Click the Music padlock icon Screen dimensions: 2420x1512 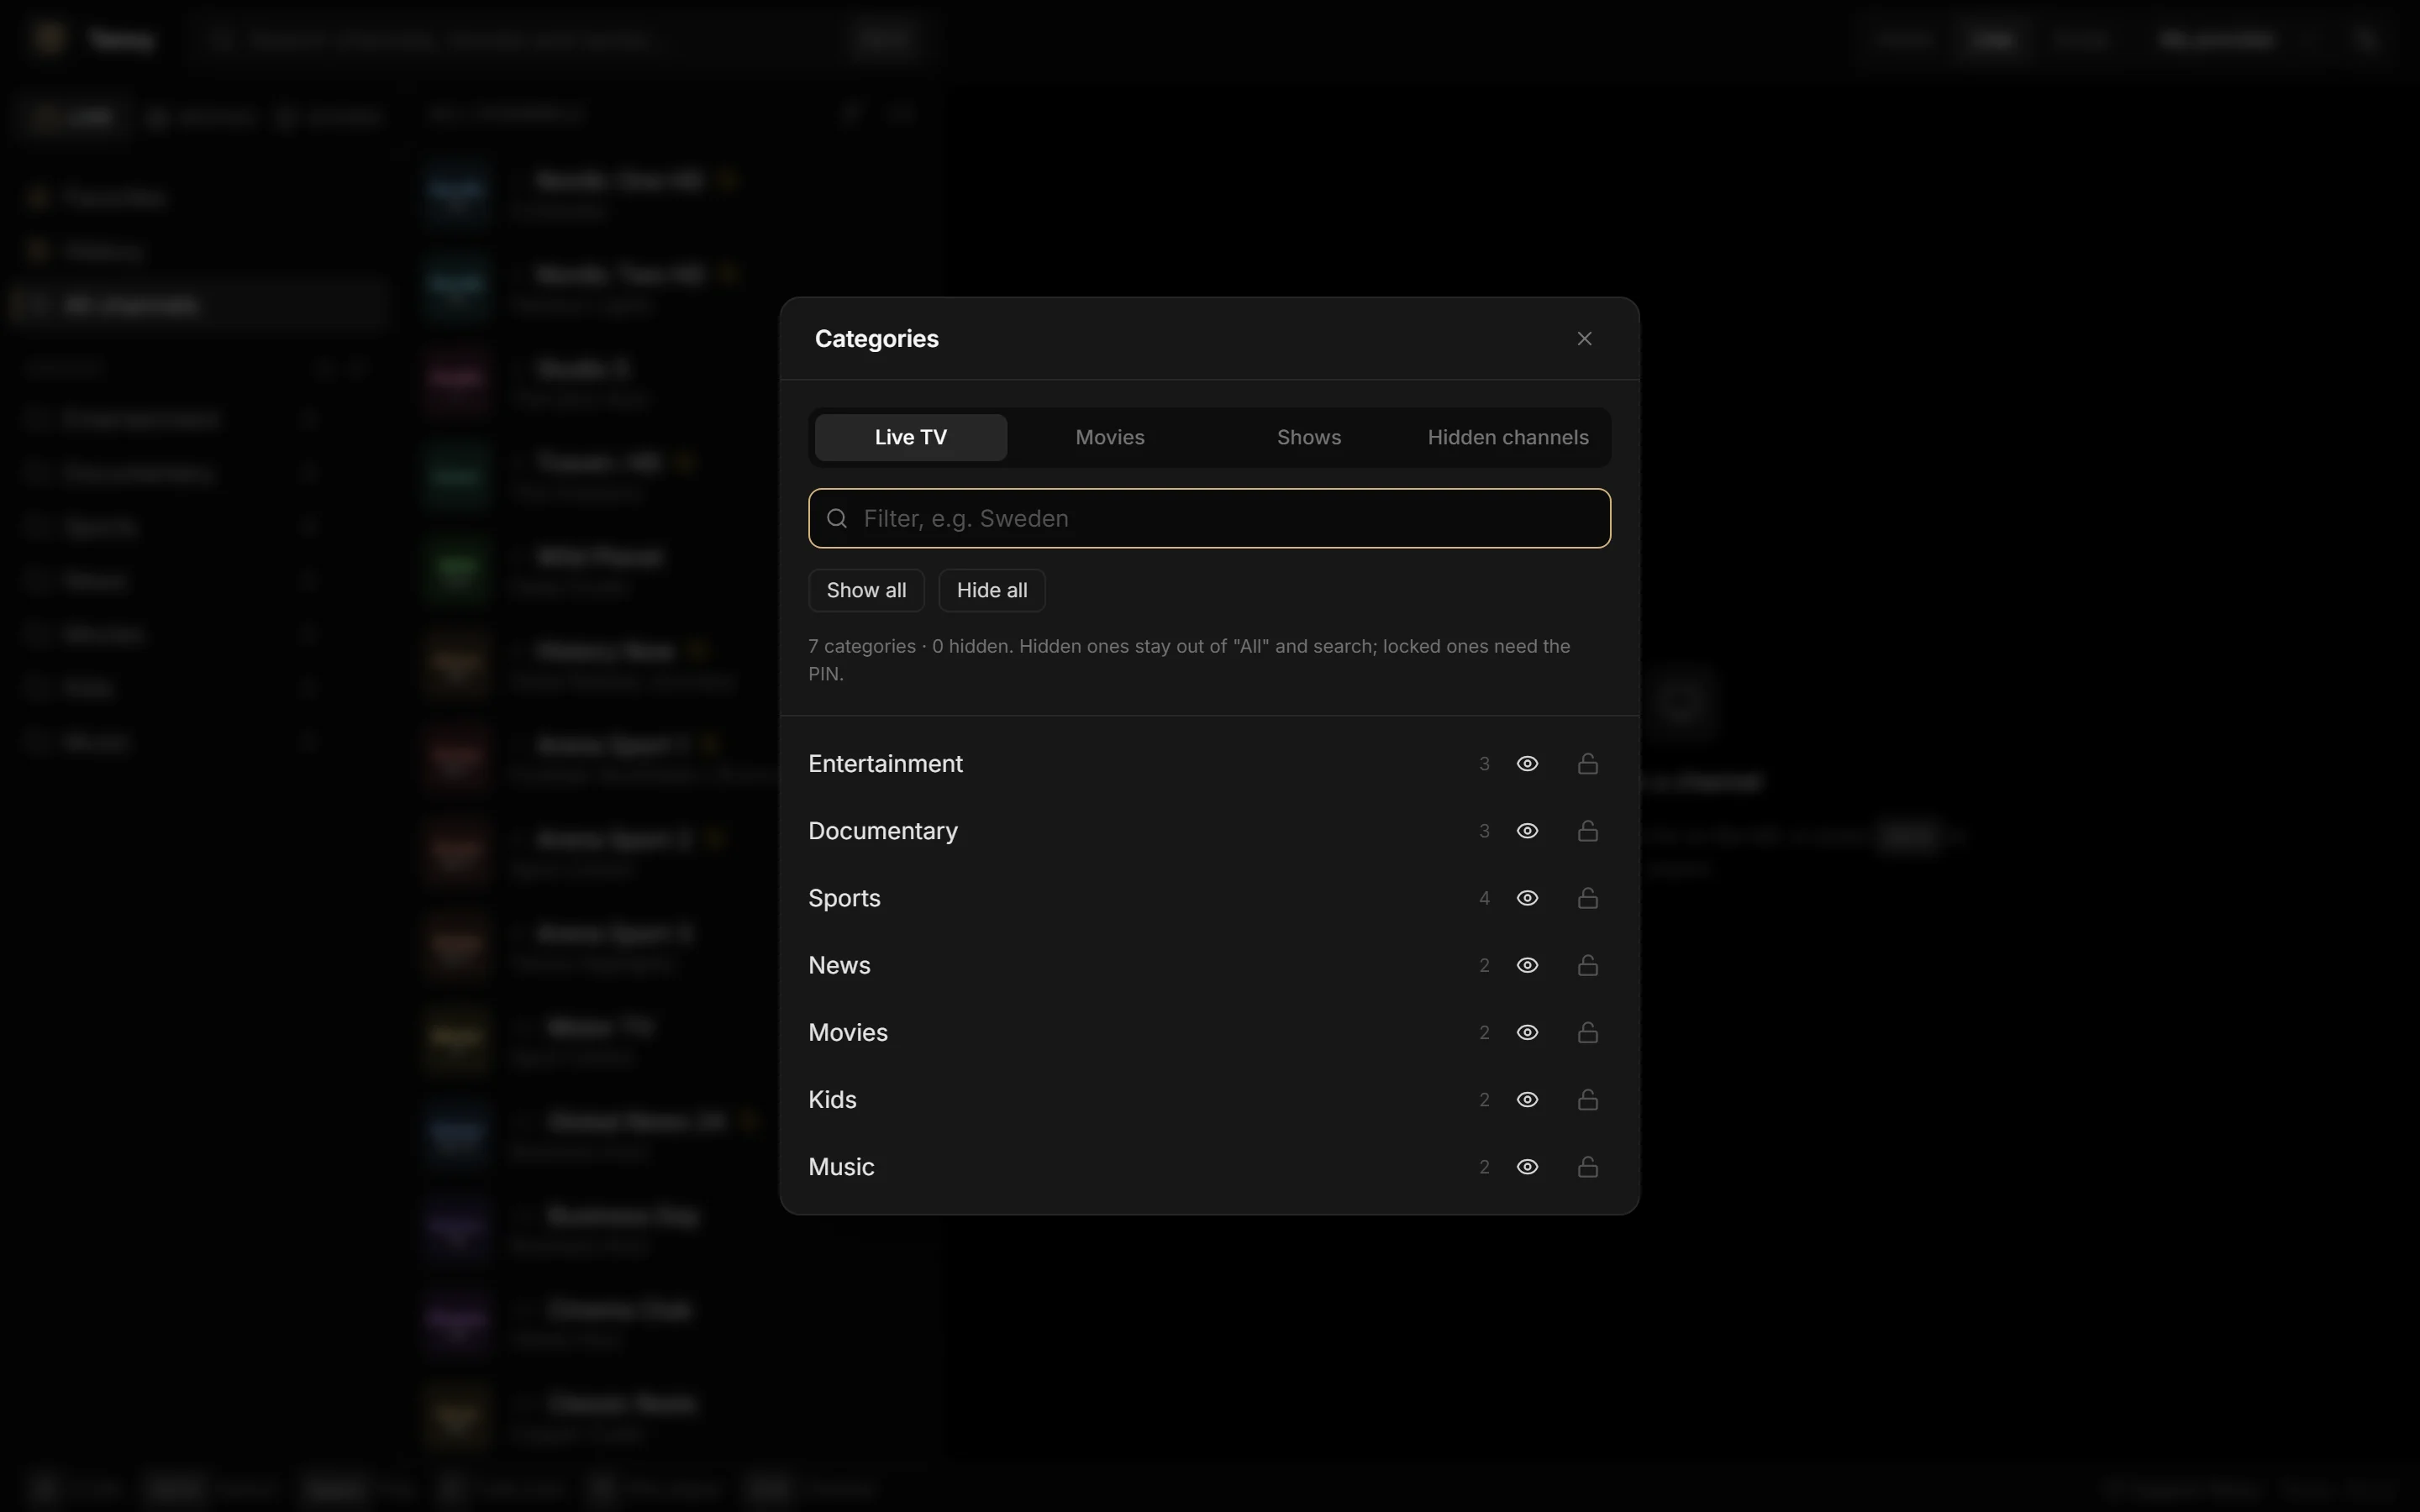pos(1588,1167)
